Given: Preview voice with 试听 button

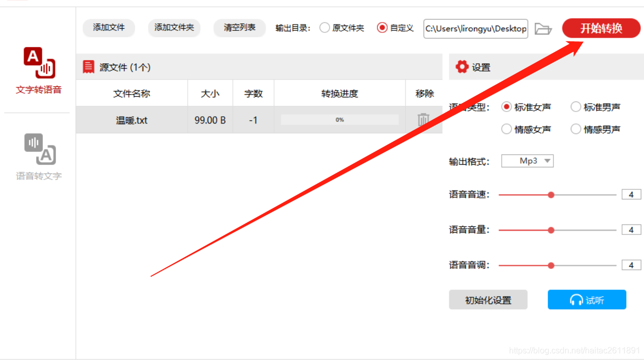Looking at the screenshot, I should tap(587, 300).
